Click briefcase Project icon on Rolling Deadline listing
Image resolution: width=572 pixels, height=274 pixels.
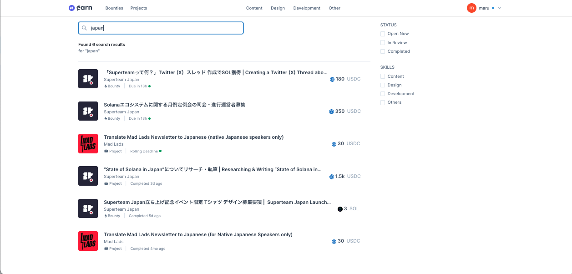pyautogui.click(x=106, y=151)
